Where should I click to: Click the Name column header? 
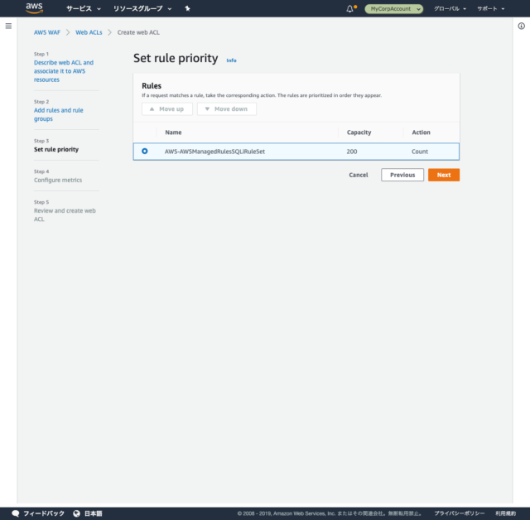tap(173, 132)
